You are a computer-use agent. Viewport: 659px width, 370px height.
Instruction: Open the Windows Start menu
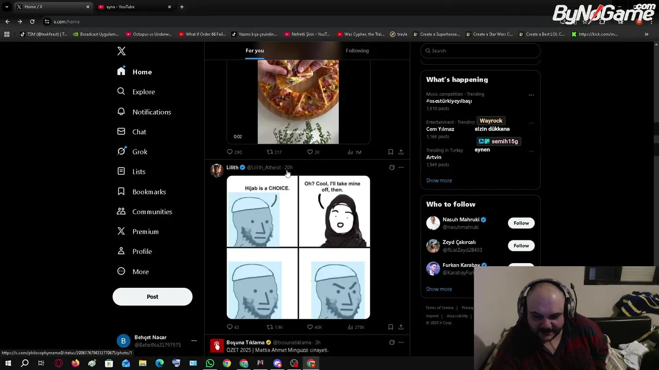8,363
